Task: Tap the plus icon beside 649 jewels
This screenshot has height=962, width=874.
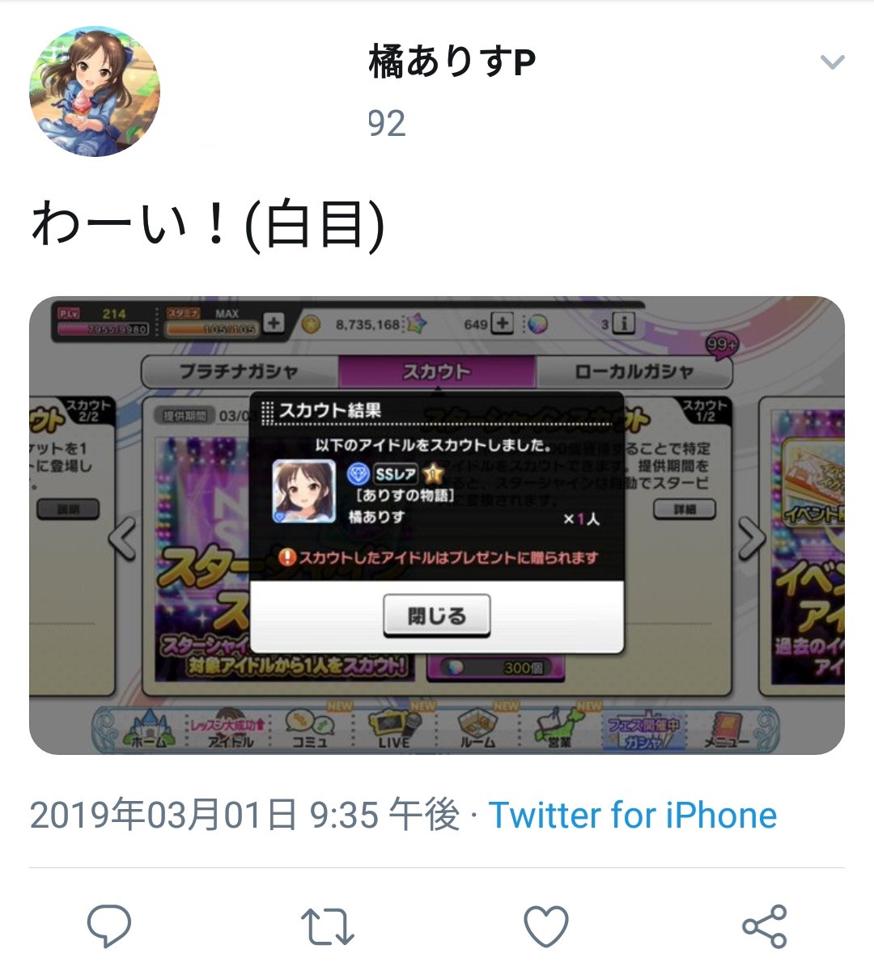Action: [503, 324]
